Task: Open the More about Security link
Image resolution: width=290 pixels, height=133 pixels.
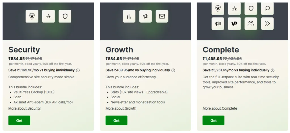Action: click(24, 108)
